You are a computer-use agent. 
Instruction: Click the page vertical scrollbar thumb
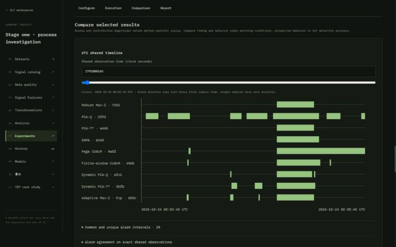395,159
